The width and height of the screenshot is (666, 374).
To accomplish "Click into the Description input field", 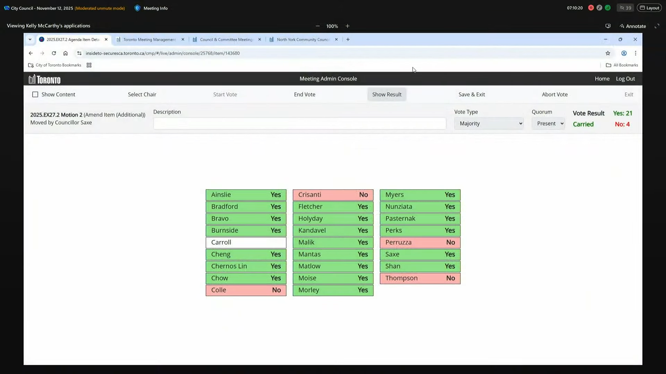I will coord(299,124).
